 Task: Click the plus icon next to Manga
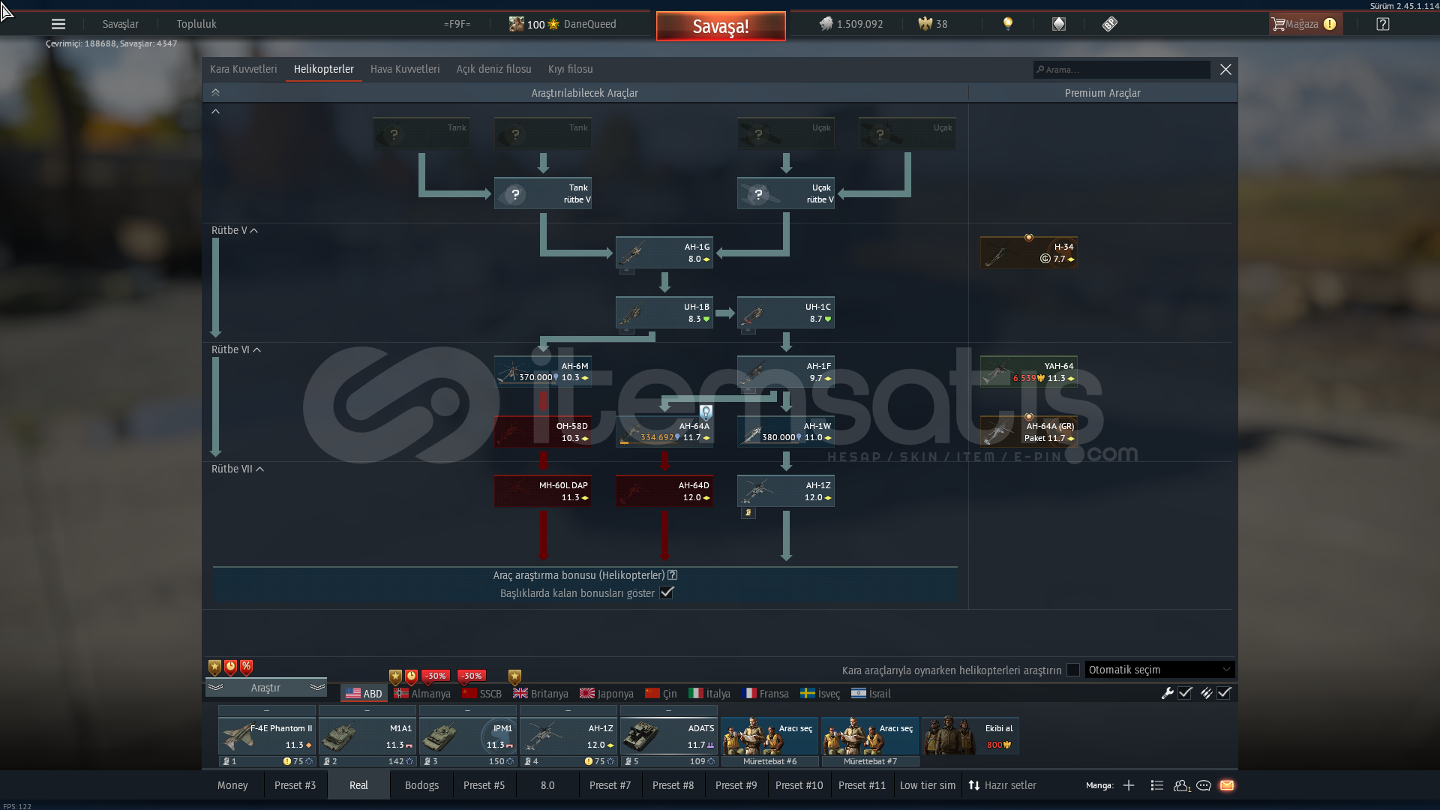click(1129, 785)
